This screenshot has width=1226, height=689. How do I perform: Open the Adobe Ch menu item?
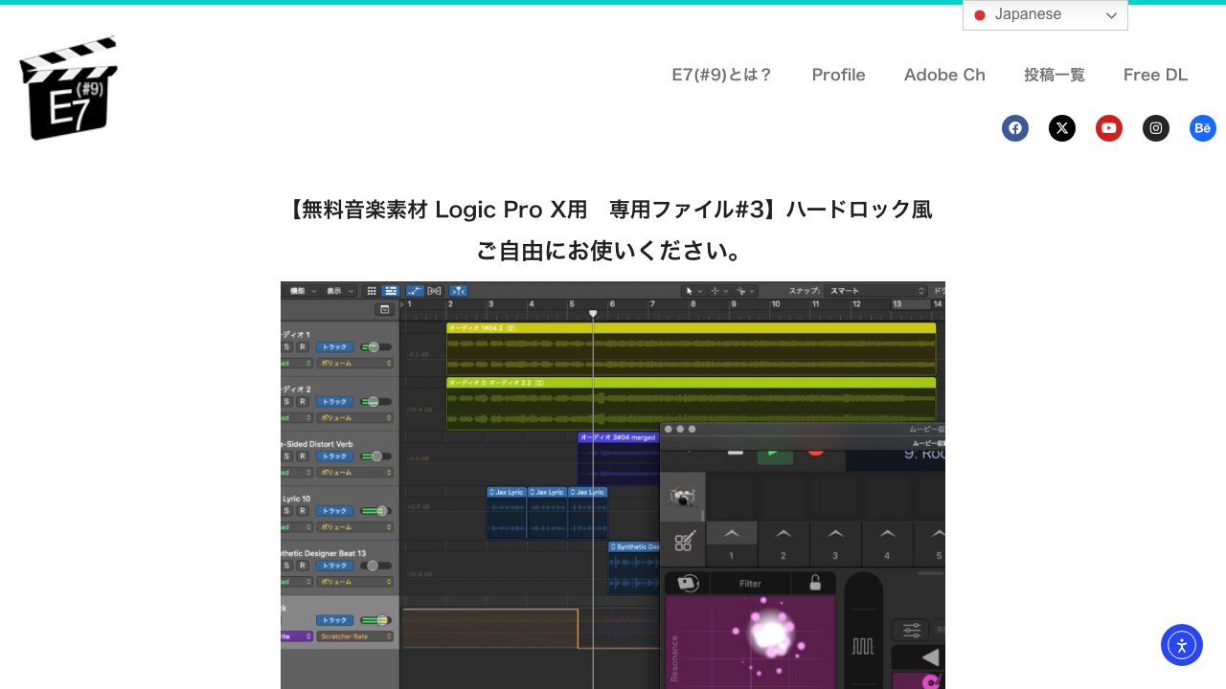click(x=944, y=75)
